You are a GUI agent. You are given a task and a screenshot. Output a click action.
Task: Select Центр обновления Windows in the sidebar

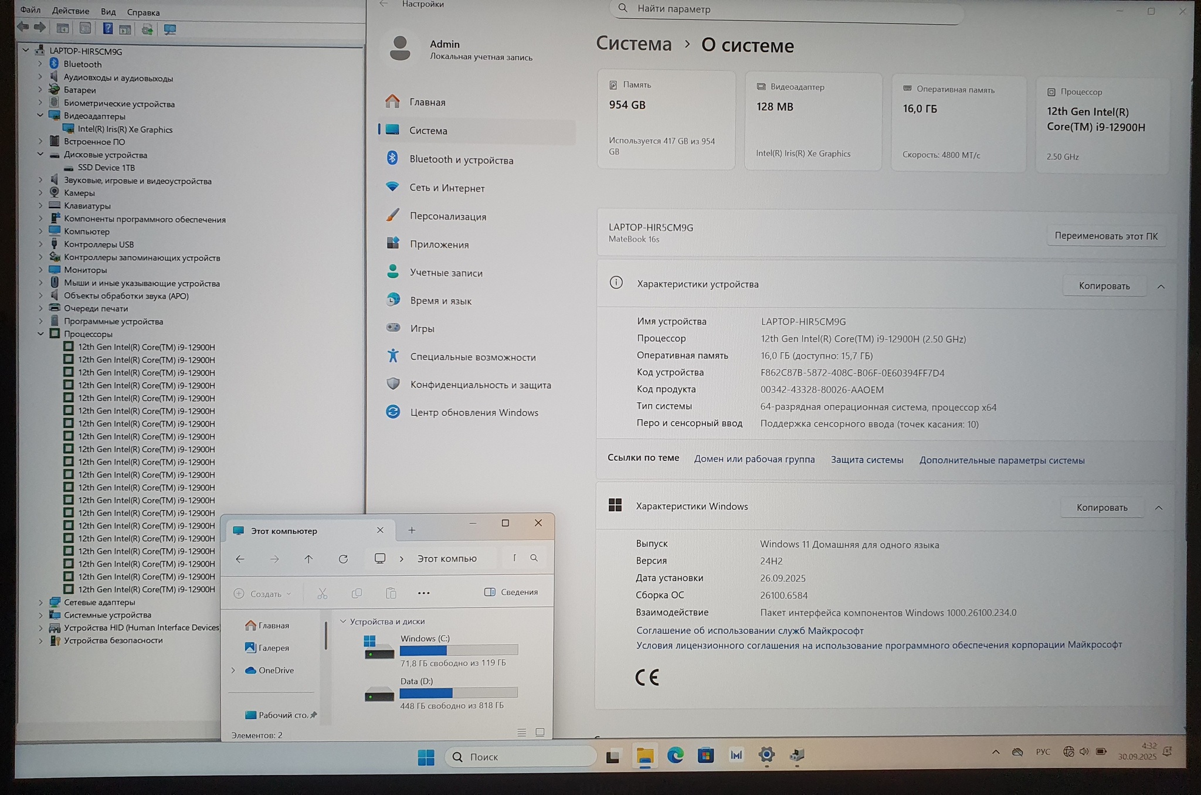pos(474,412)
